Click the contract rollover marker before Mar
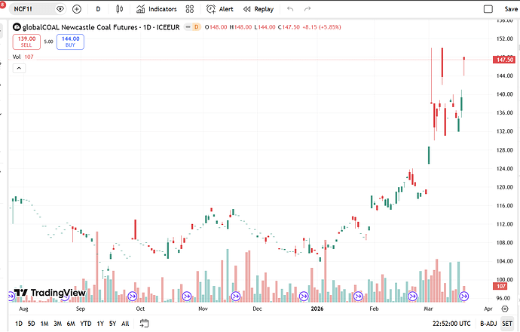The height and width of the screenshot is (332, 520). coord(412,296)
